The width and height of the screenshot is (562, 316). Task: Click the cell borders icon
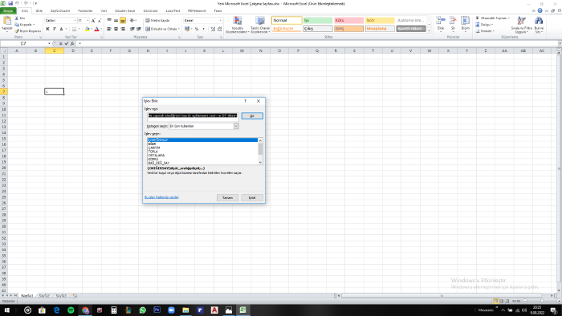(74, 29)
